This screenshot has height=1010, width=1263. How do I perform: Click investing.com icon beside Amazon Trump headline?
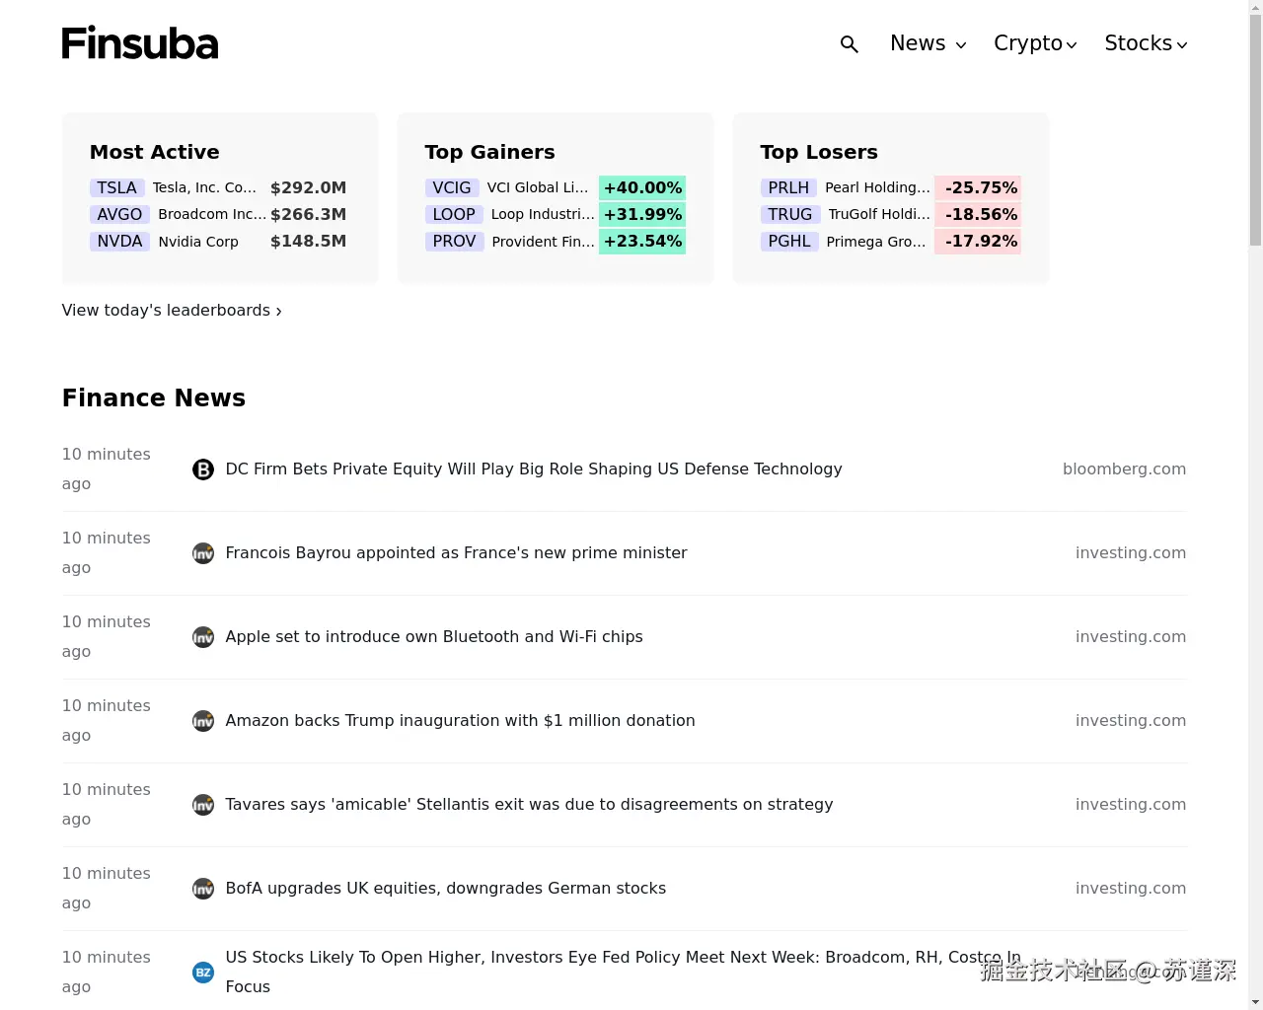click(203, 721)
